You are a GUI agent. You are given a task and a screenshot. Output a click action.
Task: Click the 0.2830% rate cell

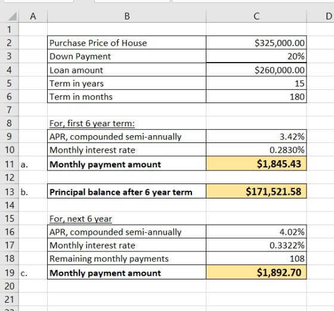[x=256, y=150]
